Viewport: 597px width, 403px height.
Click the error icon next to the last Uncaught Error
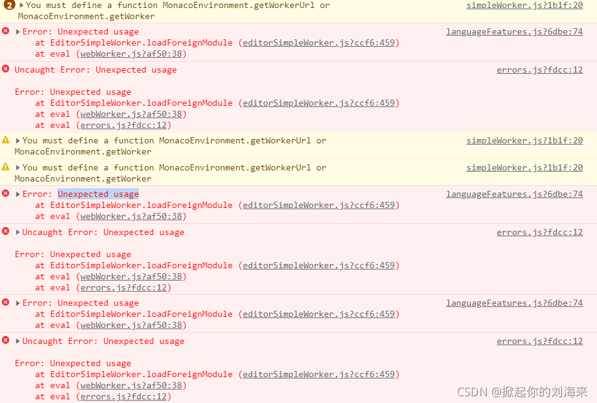tap(6, 341)
